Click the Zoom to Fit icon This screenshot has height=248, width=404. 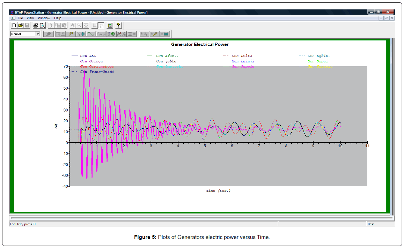[86, 25]
